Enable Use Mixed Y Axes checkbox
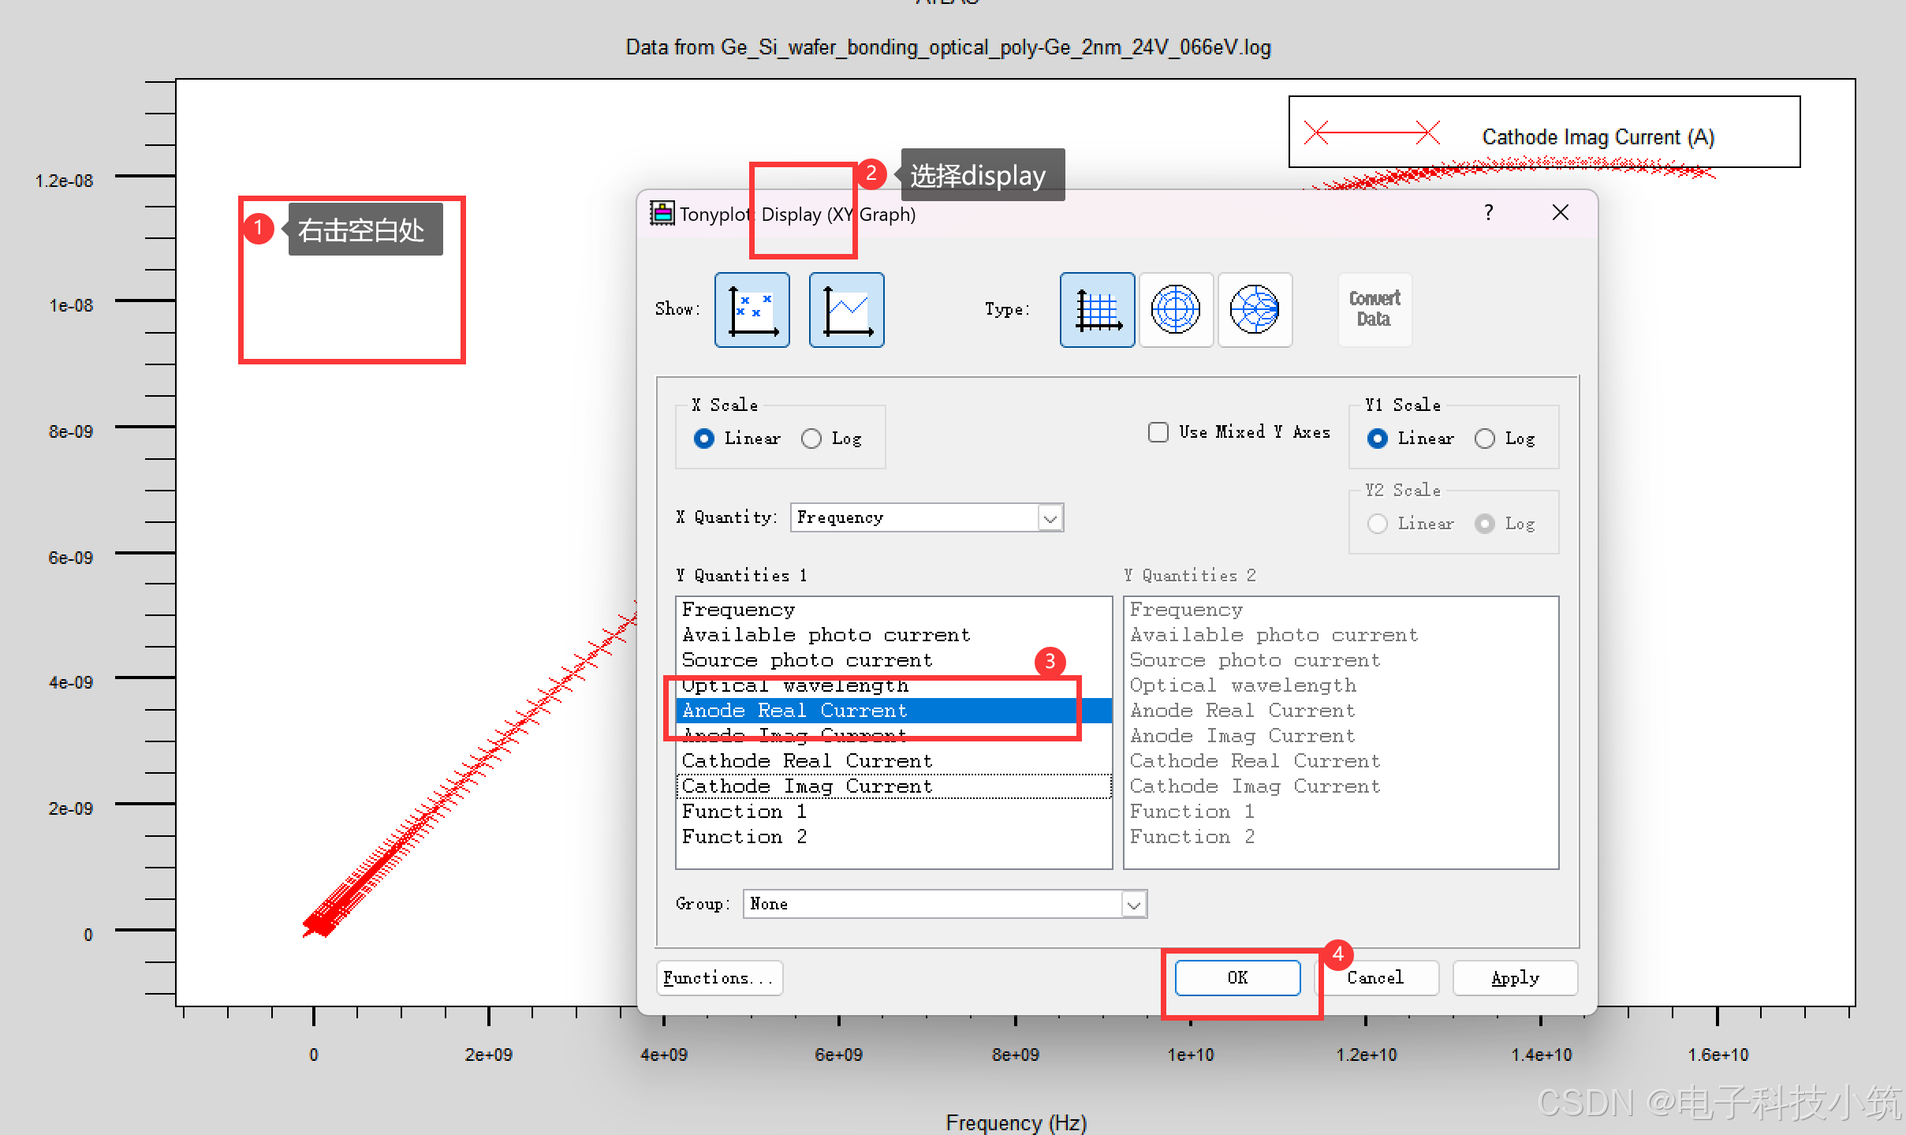This screenshot has height=1135, width=1906. click(1158, 432)
